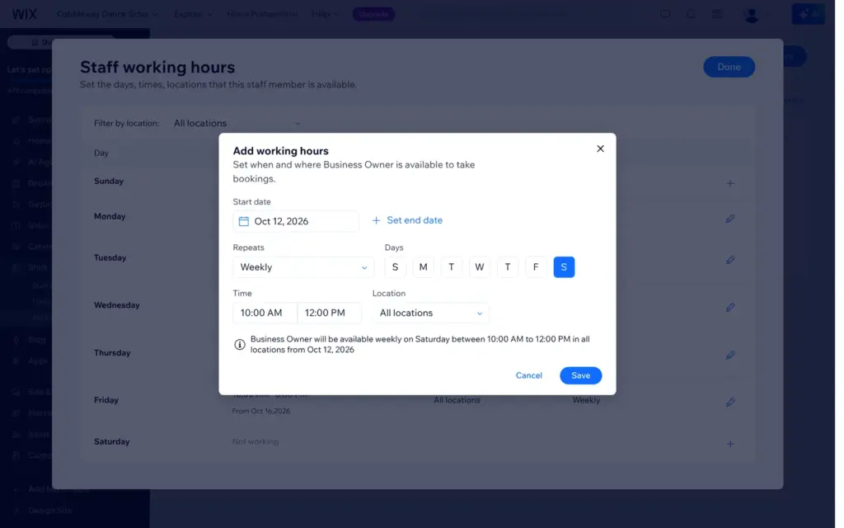Open the Help menu
This screenshot has height=528, width=844.
point(325,14)
